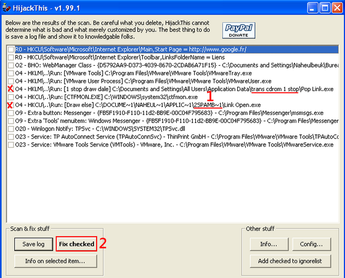Tick the VMware Tools VMwareTray.exe checkbox
This screenshot has height=278, width=345.
click(11, 73)
